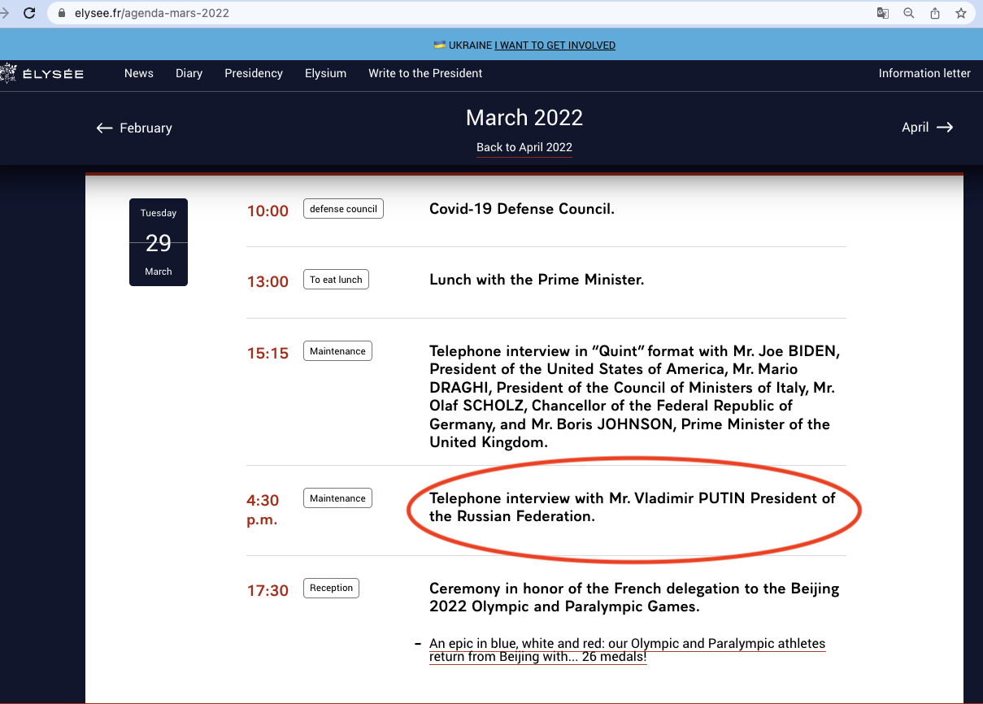
Task: Click the address bar URL field
Action: [407, 13]
